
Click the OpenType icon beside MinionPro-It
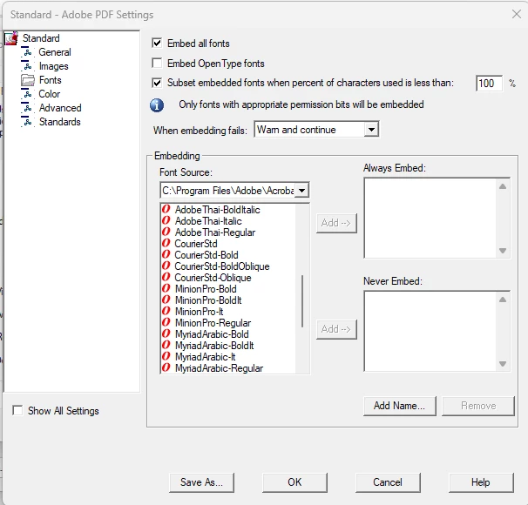pyautogui.click(x=166, y=311)
